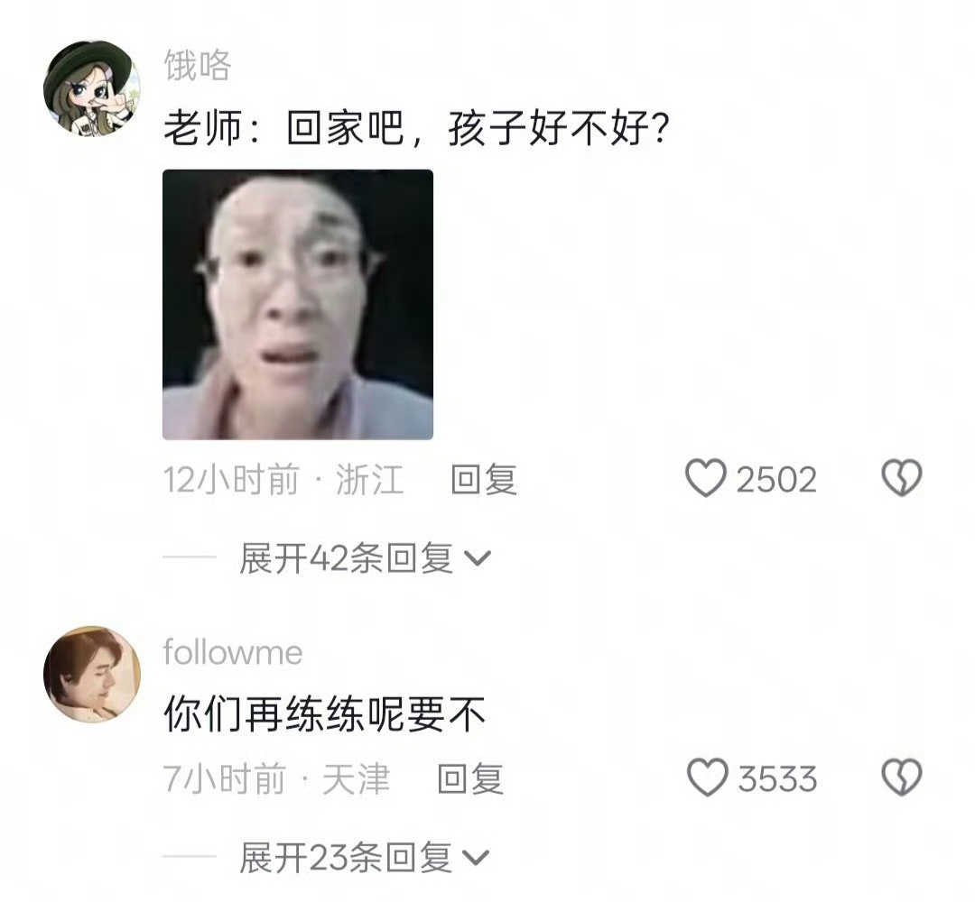Like the comment with 2502 likes
Image resolution: width=975 pixels, height=902 pixels.
pyautogui.click(x=706, y=478)
